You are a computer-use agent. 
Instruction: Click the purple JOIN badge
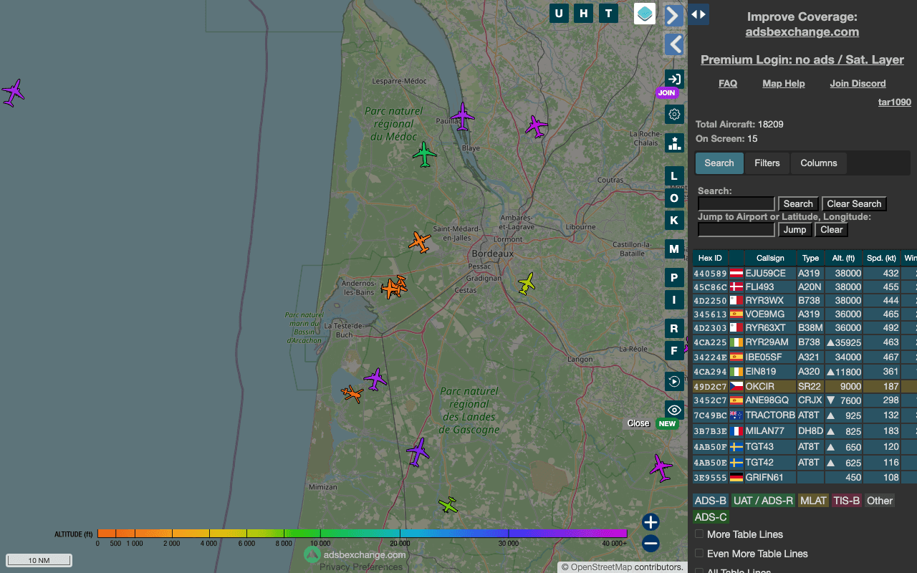click(x=667, y=93)
